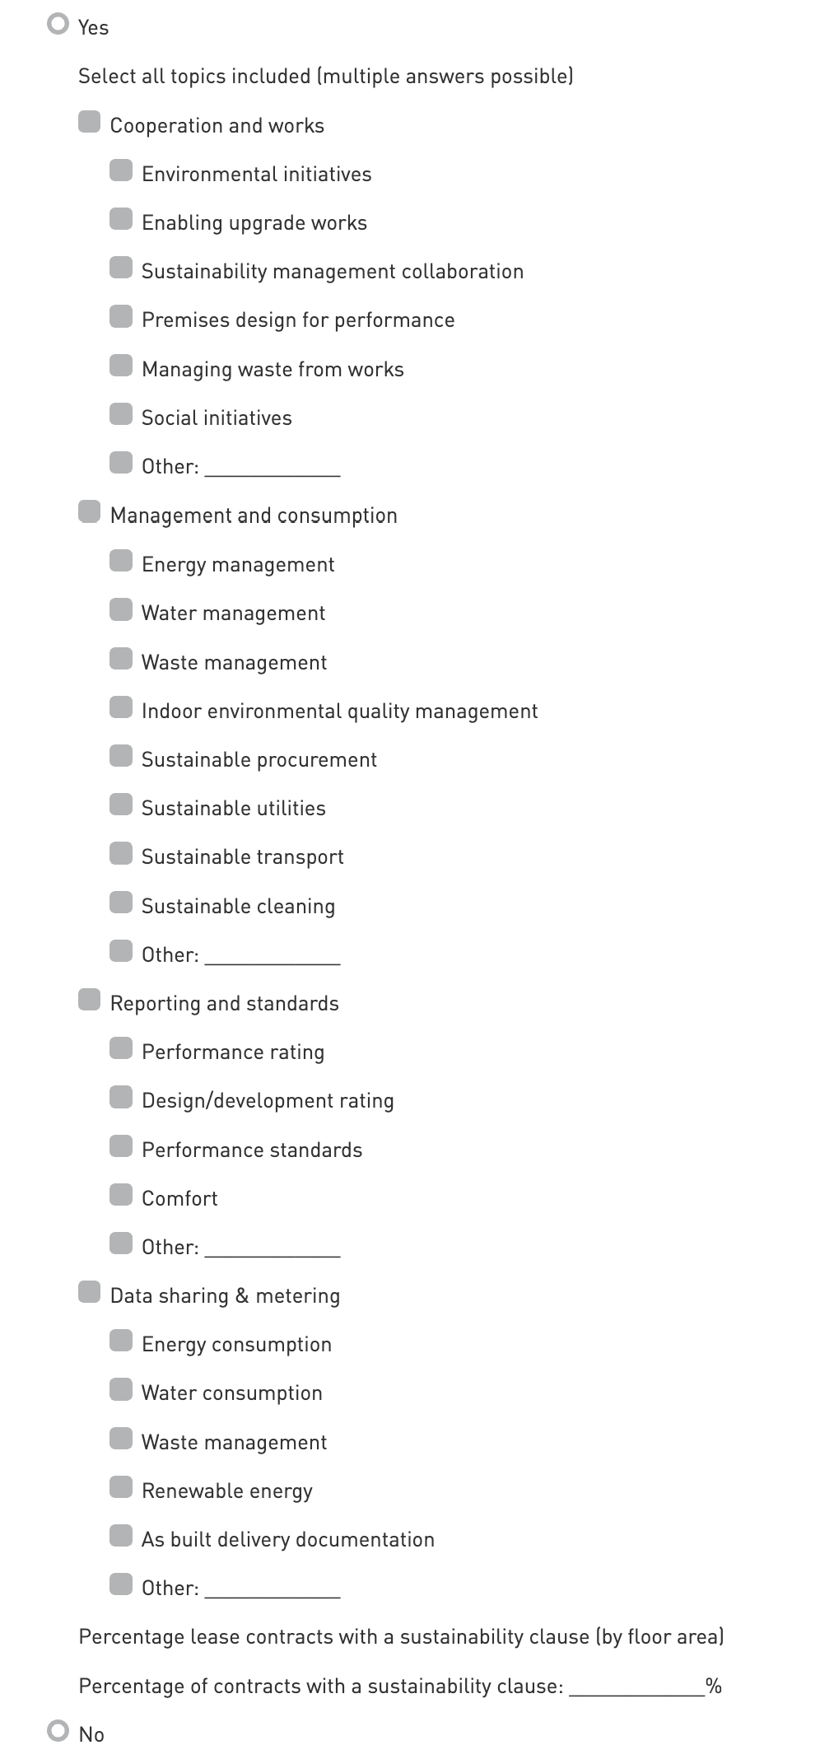Enable the Sustainable transport checkbox
The image size is (820, 1759).
[121, 853]
